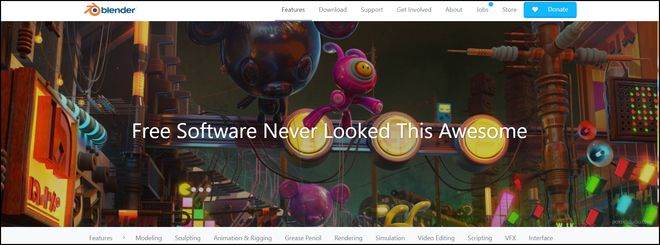Click the pokedstudio.com image credit
This screenshot has width=660, height=245.
(632, 222)
